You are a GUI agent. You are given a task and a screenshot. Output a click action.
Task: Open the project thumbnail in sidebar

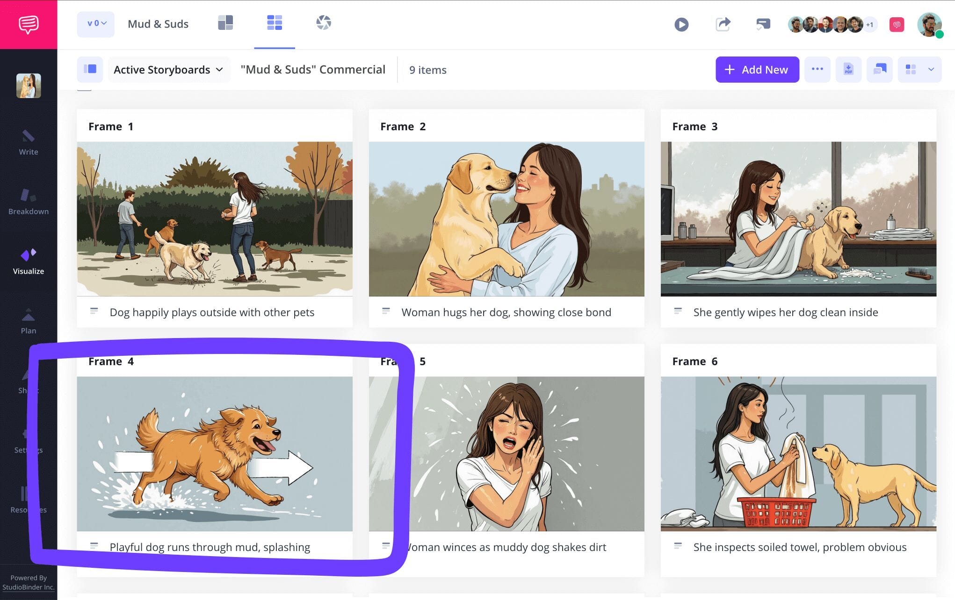pyautogui.click(x=29, y=86)
